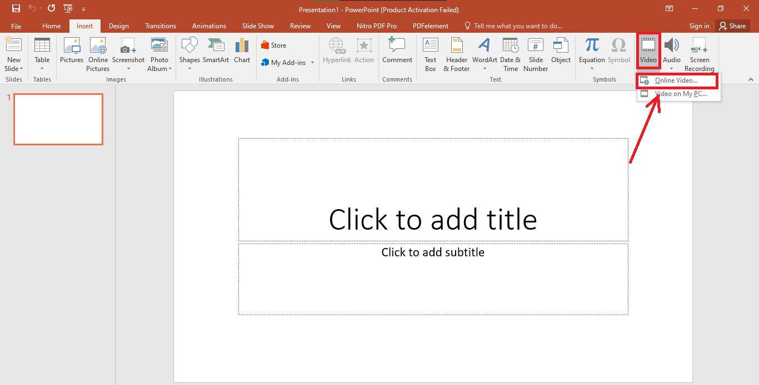
Task: Click the Pictures icon in Images group
Action: 72,51
